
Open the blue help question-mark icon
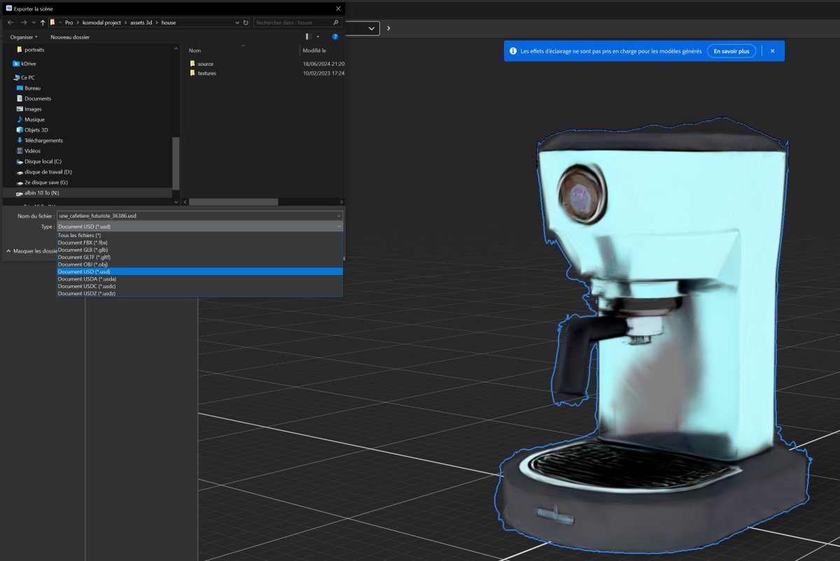(x=335, y=36)
